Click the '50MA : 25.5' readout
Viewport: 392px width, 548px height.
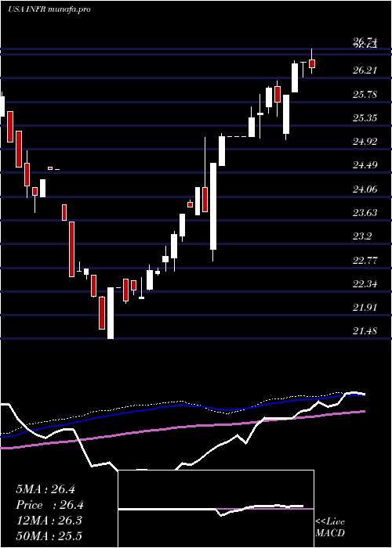click(x=49, y=536)
